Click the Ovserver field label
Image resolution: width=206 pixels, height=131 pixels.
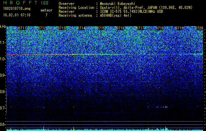(66, 4)
